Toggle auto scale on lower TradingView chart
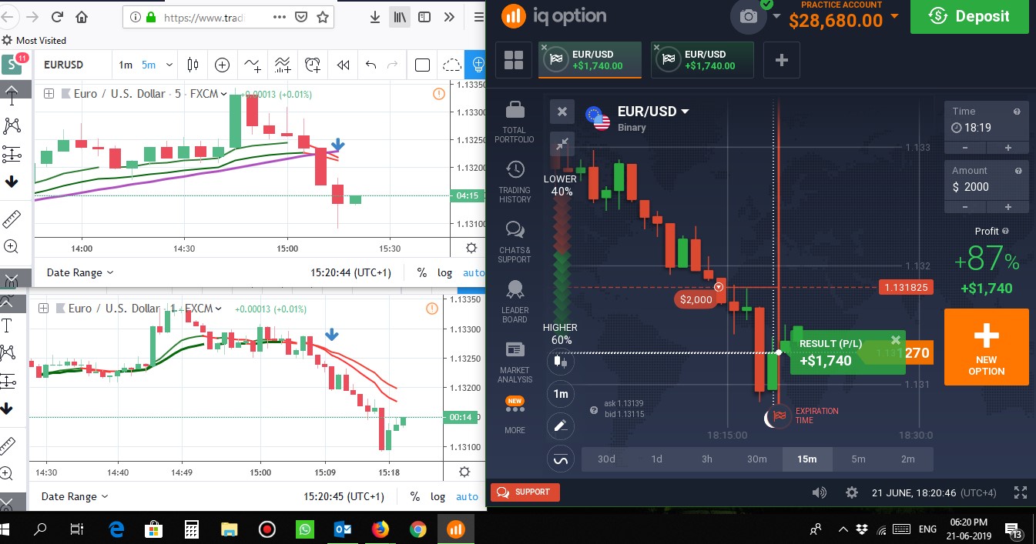 pos(467,496)
